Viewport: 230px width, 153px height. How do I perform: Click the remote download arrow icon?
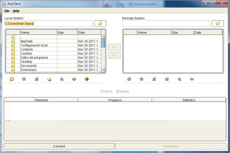tap(192, 79)
